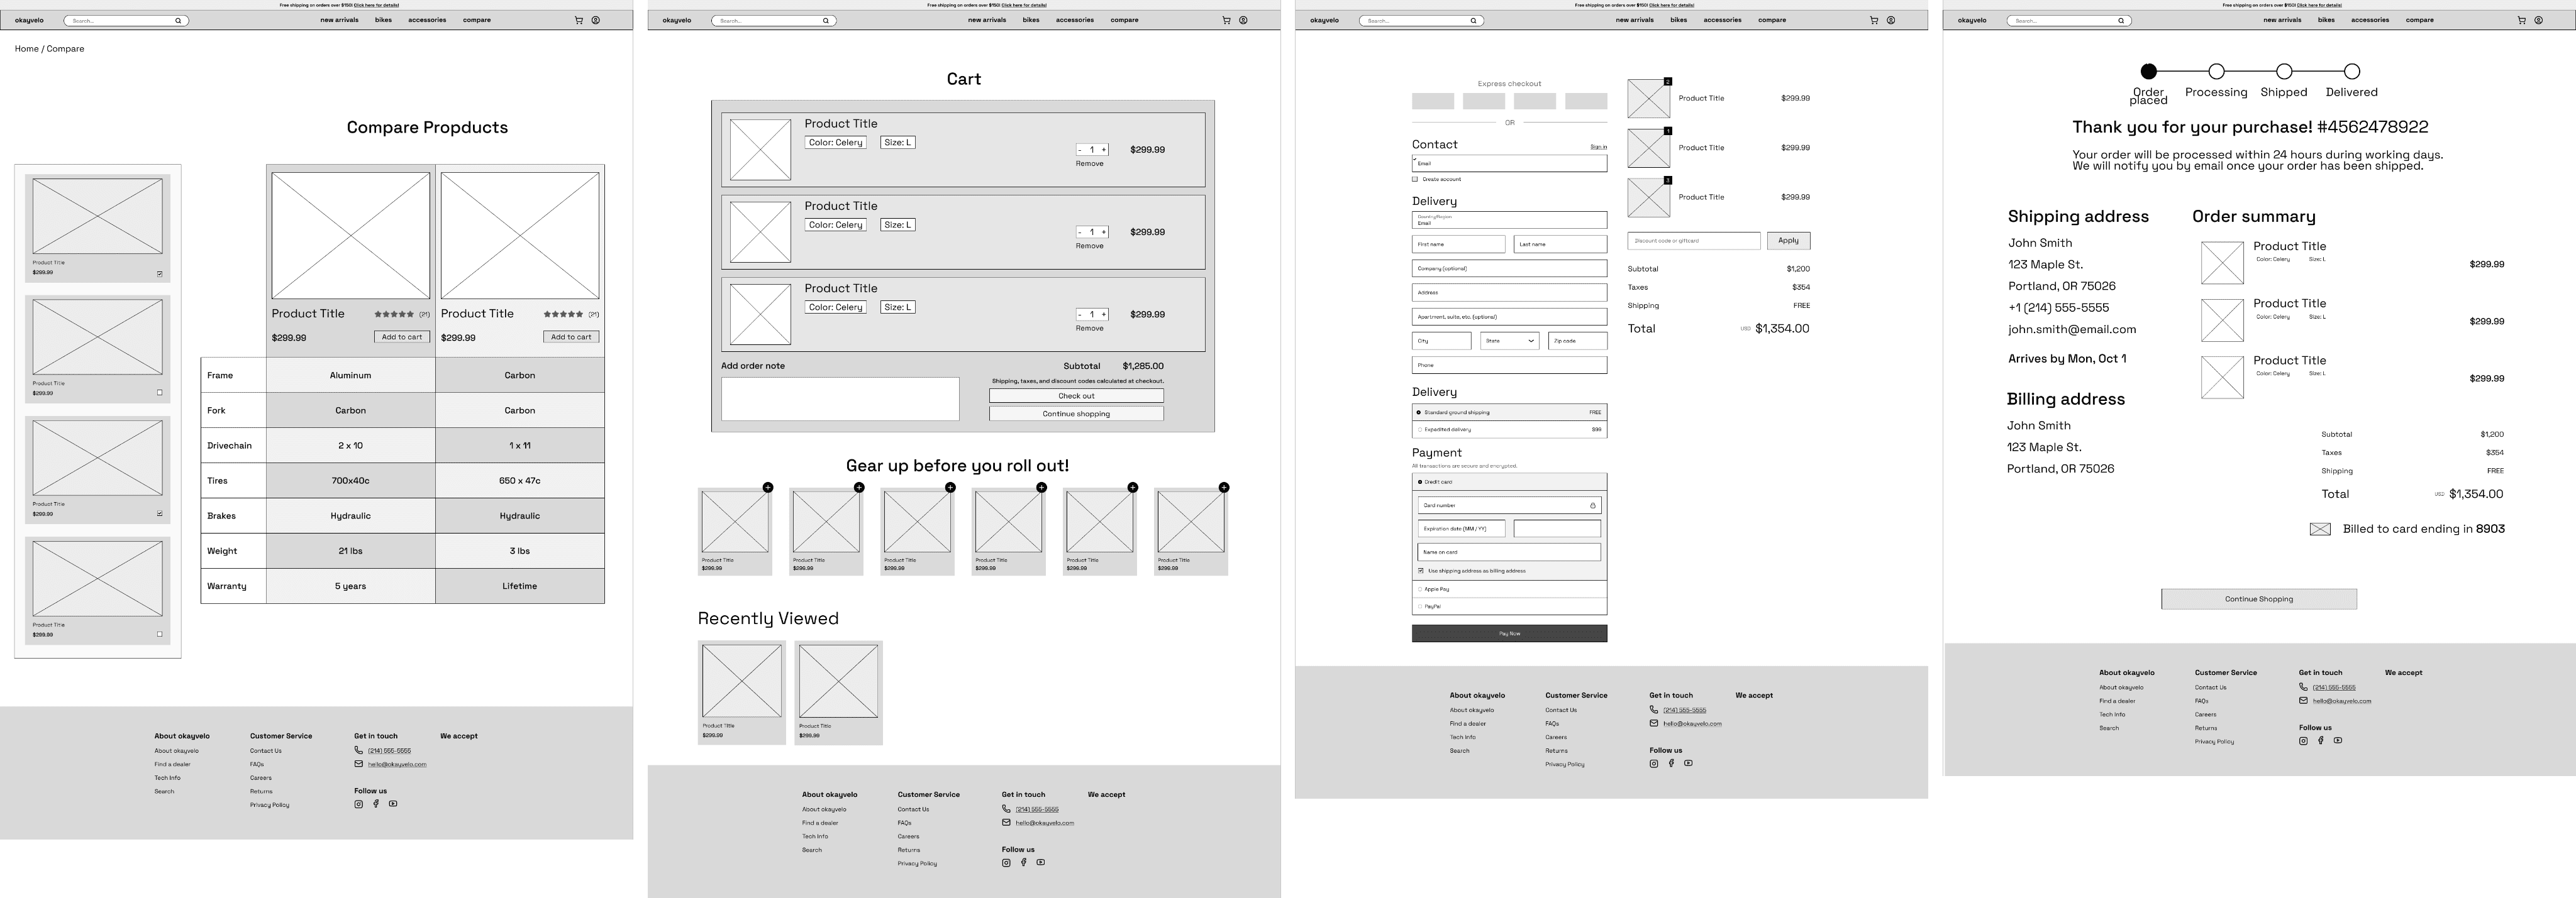Expand the State dropdown
Image resolution: width=2576 pixels, height=898 pixels.
coord(1509,341)
